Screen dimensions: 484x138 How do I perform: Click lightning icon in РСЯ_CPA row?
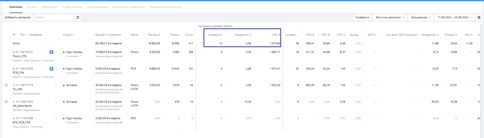(x=51, y=69)
